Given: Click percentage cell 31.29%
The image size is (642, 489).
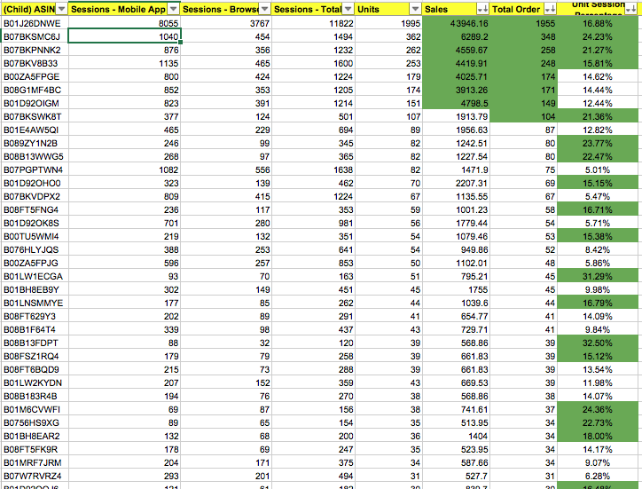Looking at the screenshot, I should pos(598,277).
